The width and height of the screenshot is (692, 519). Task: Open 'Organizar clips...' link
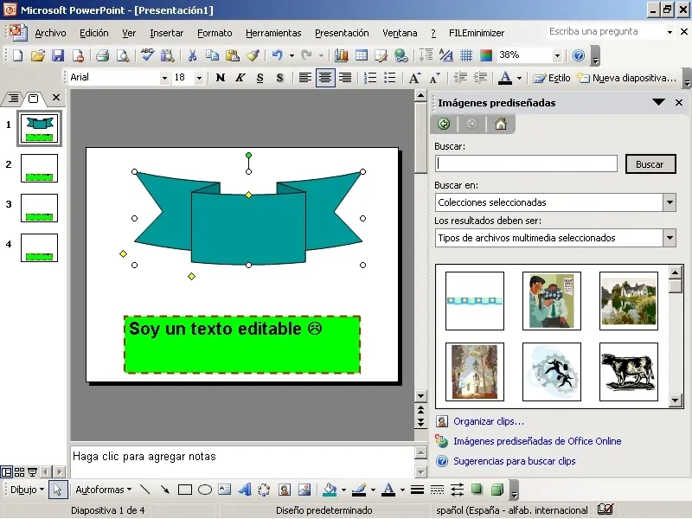coord(489,421)
